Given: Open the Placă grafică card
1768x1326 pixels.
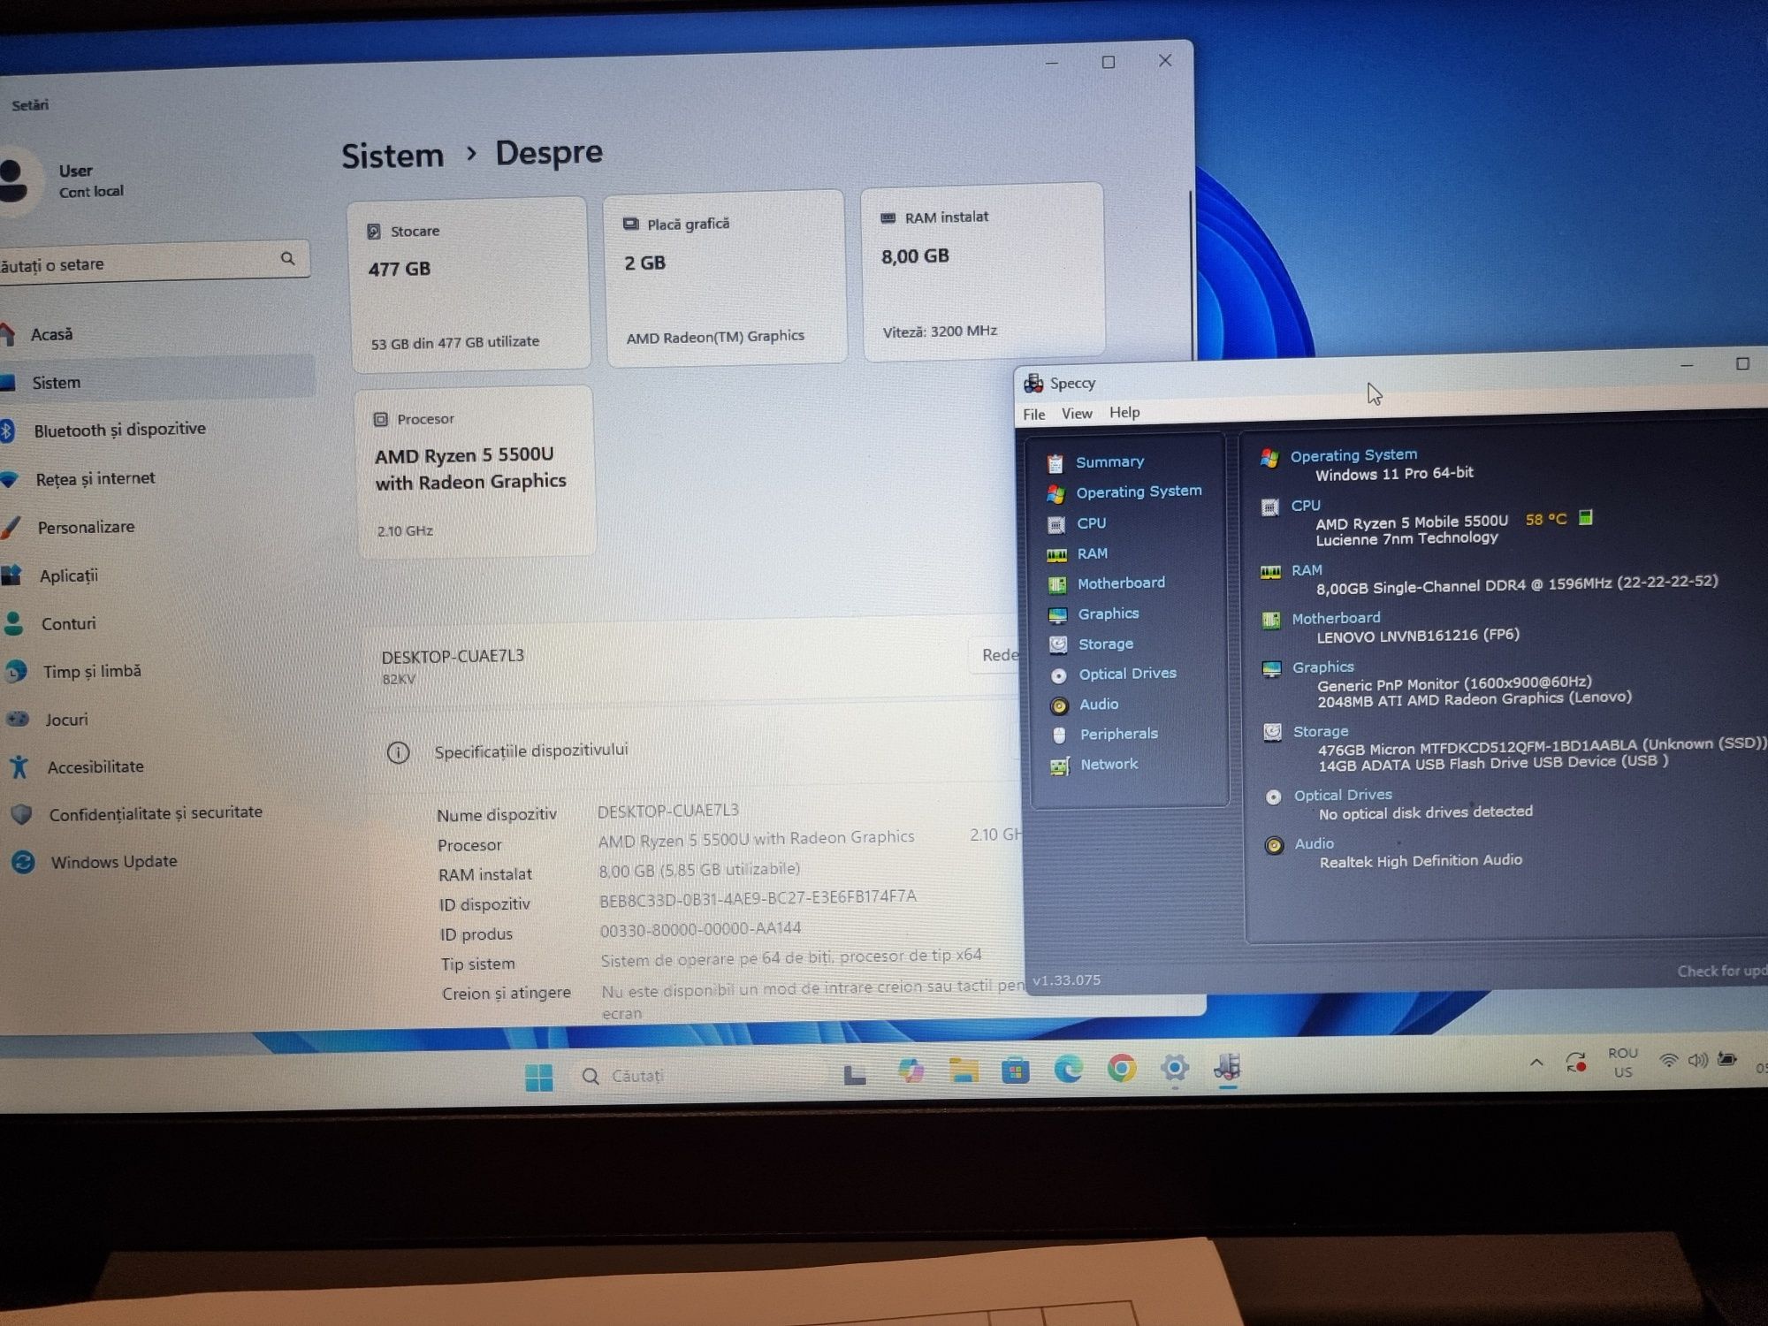Looking at the screenshot, I should pyautogui.click(x=724, y=278).
